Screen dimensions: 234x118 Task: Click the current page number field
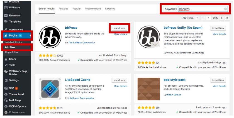pyautogui.click(x=209, y=18)
